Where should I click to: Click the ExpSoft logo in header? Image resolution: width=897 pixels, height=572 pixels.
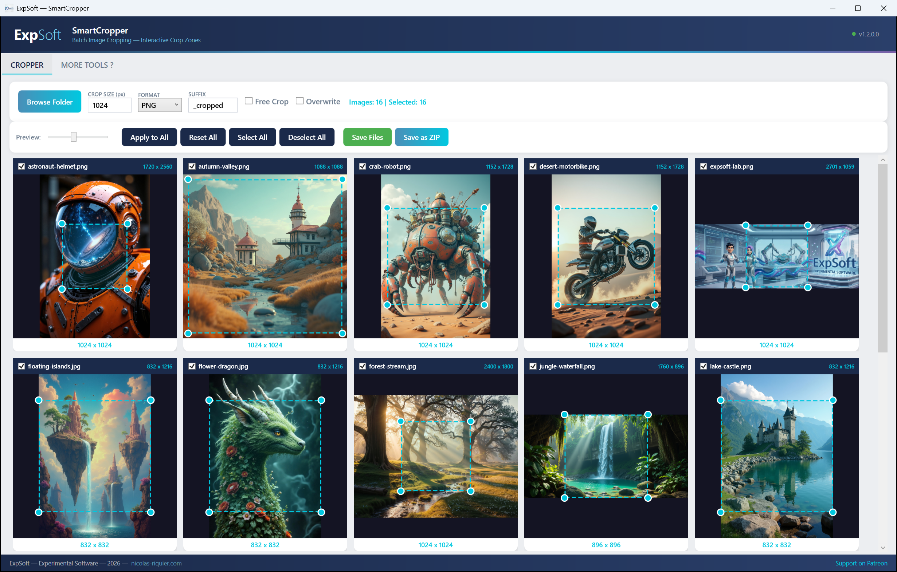tap(38, 35)
